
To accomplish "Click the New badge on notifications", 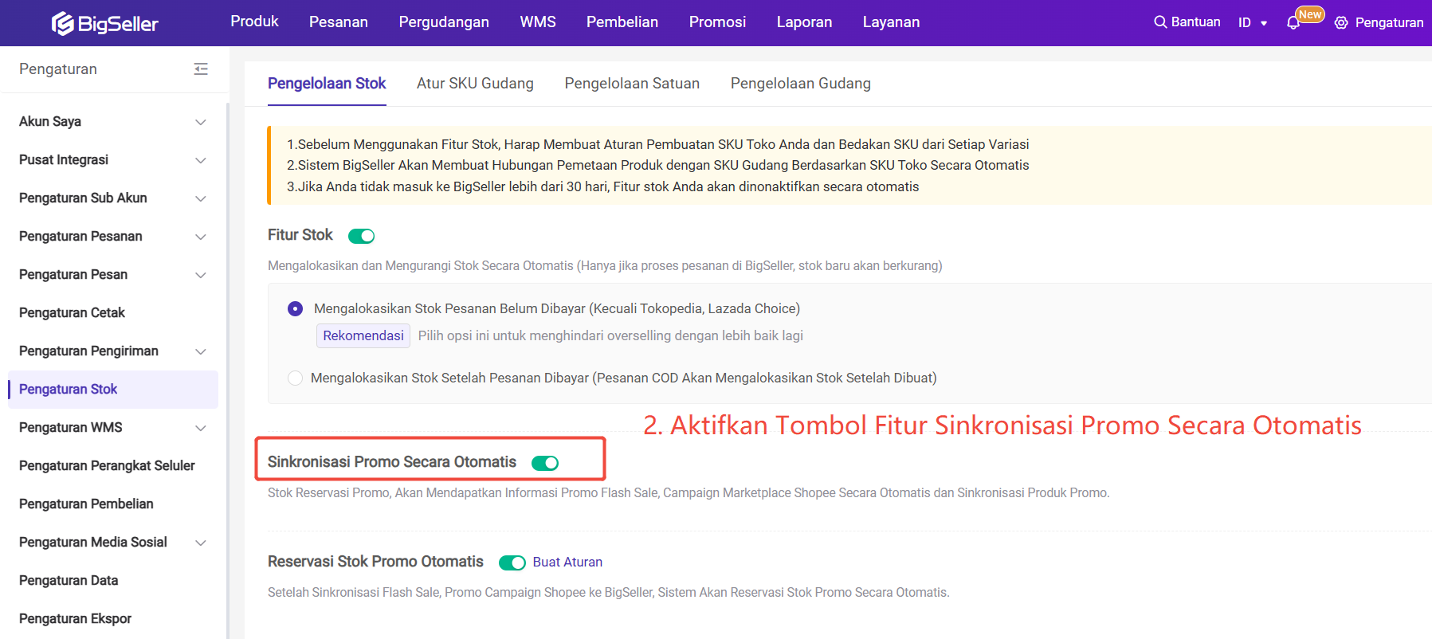I will [x=1310, y=14].
